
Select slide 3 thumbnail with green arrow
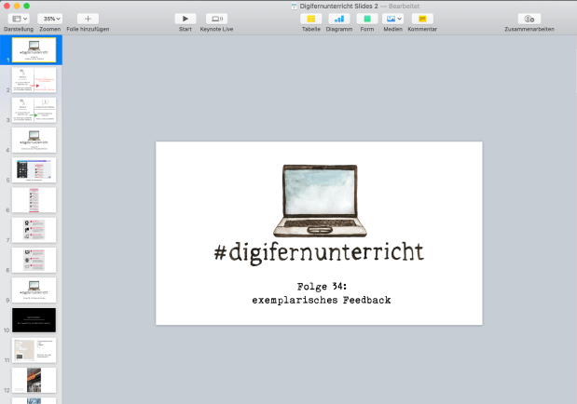coord(34,110)
